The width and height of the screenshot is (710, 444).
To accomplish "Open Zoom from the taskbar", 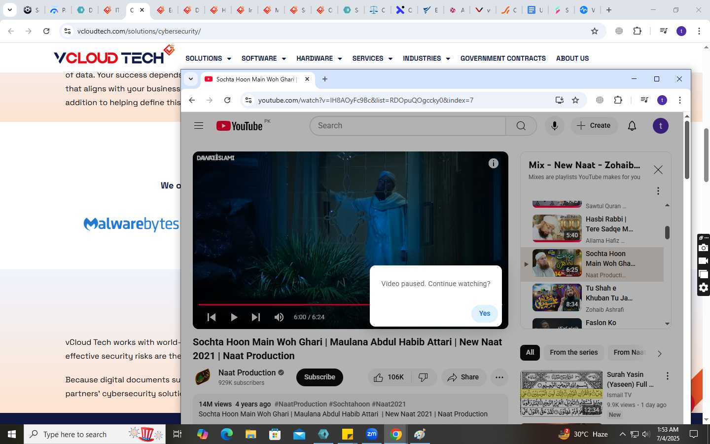I will (x=372, y=434).
